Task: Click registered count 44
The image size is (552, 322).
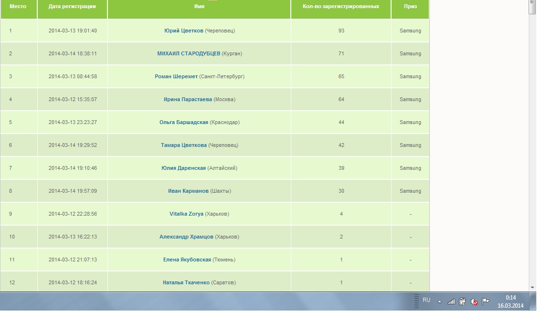Action: pos(341,122)
